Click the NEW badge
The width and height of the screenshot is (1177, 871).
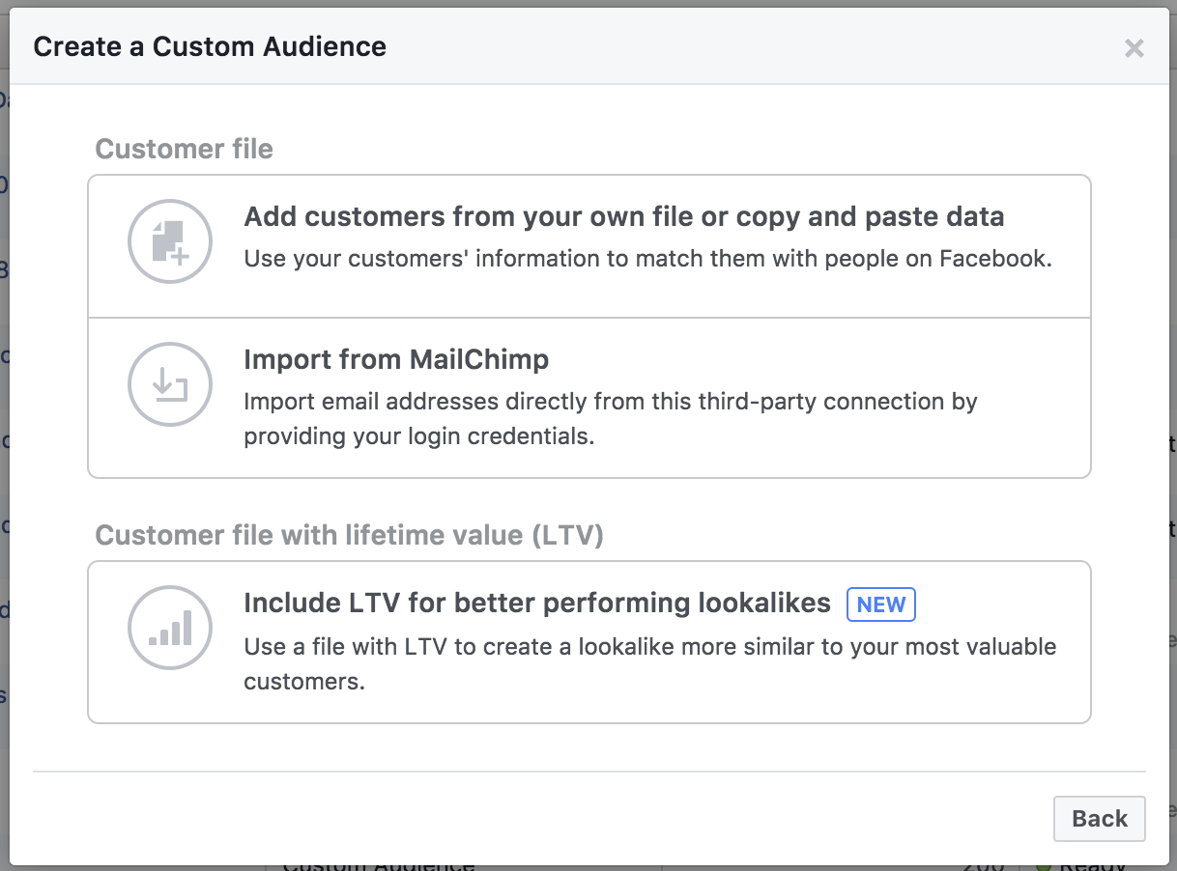[x=881, y=604]
